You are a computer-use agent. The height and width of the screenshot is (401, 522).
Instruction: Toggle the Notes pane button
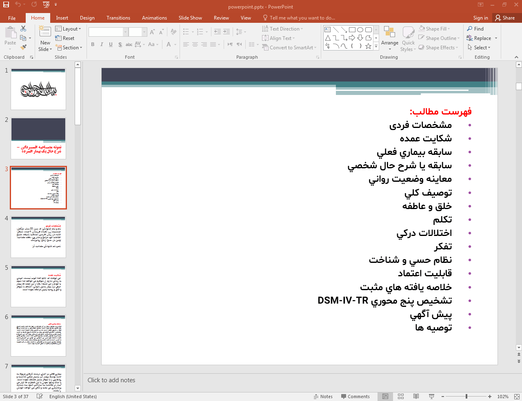pos(323,397)
